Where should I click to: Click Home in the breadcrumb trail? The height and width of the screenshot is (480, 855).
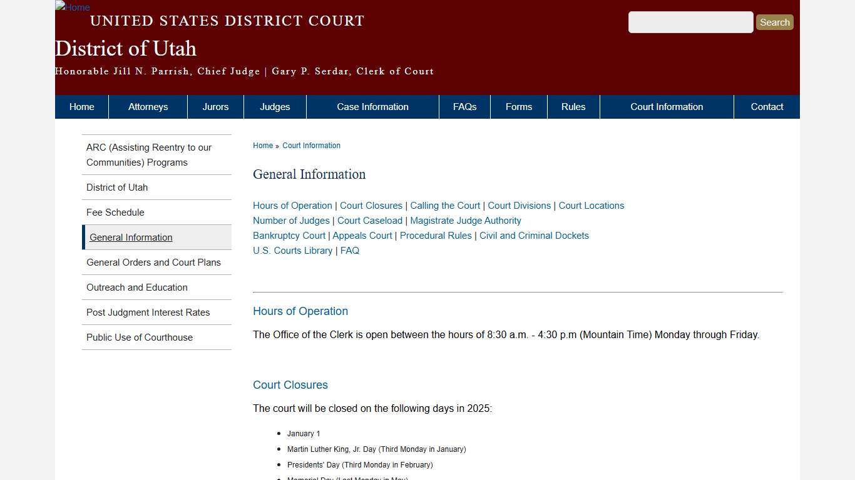pyautogui.click(x=263, y=146)
